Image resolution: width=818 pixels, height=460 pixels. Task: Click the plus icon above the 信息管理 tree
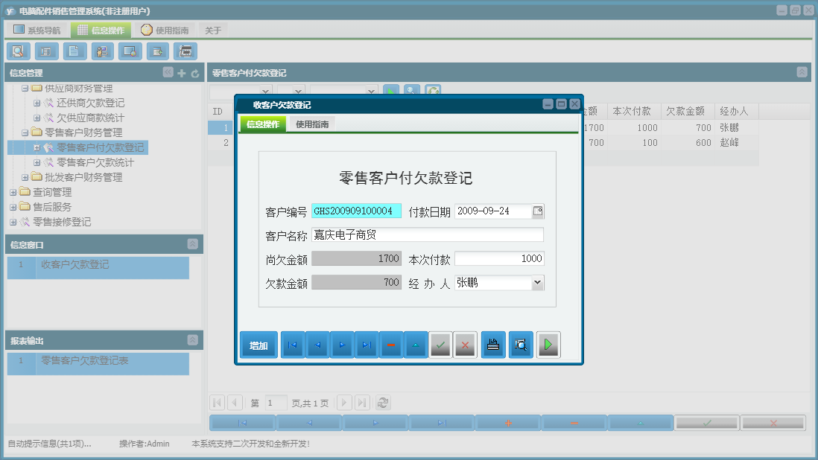pyautogui.click(x=181, y=74)
